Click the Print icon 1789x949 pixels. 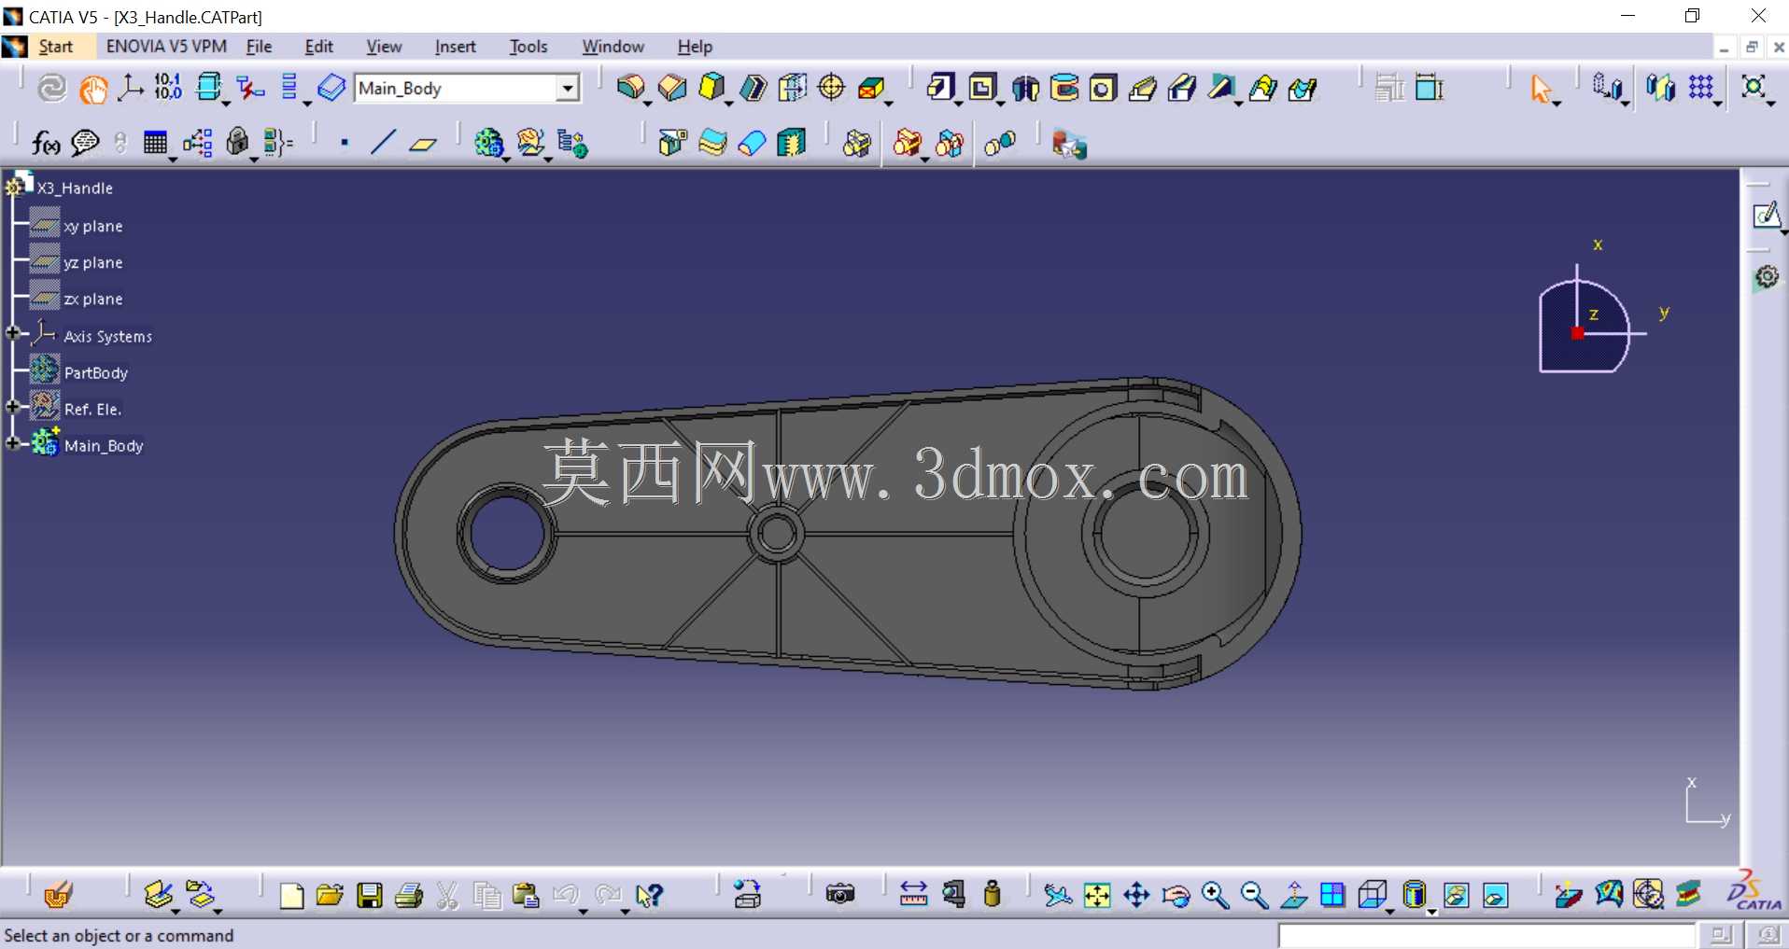pyautogui.click(x=408, y=895)
